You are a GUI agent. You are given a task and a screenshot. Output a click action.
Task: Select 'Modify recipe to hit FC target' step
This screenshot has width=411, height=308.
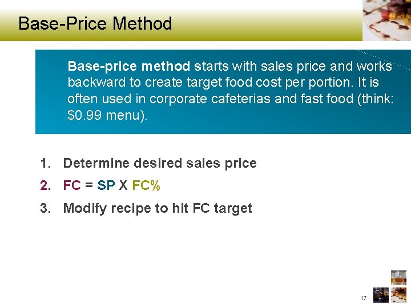(158, 208)
